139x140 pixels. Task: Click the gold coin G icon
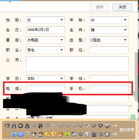coord(47,134)
